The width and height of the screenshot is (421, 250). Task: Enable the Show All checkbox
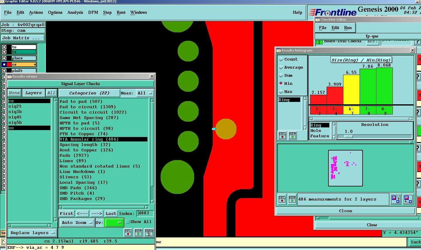coord(128,222)
